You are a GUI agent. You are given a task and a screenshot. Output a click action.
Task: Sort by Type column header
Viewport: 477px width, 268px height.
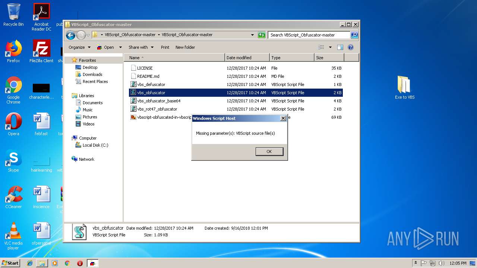coord(292,58)
